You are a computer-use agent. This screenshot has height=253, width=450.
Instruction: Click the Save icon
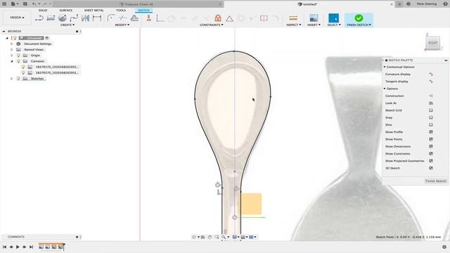click(x=25, y=4)
